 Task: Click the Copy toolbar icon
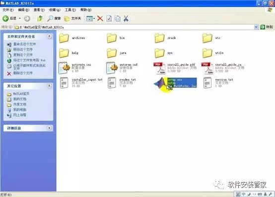(118, 18)
